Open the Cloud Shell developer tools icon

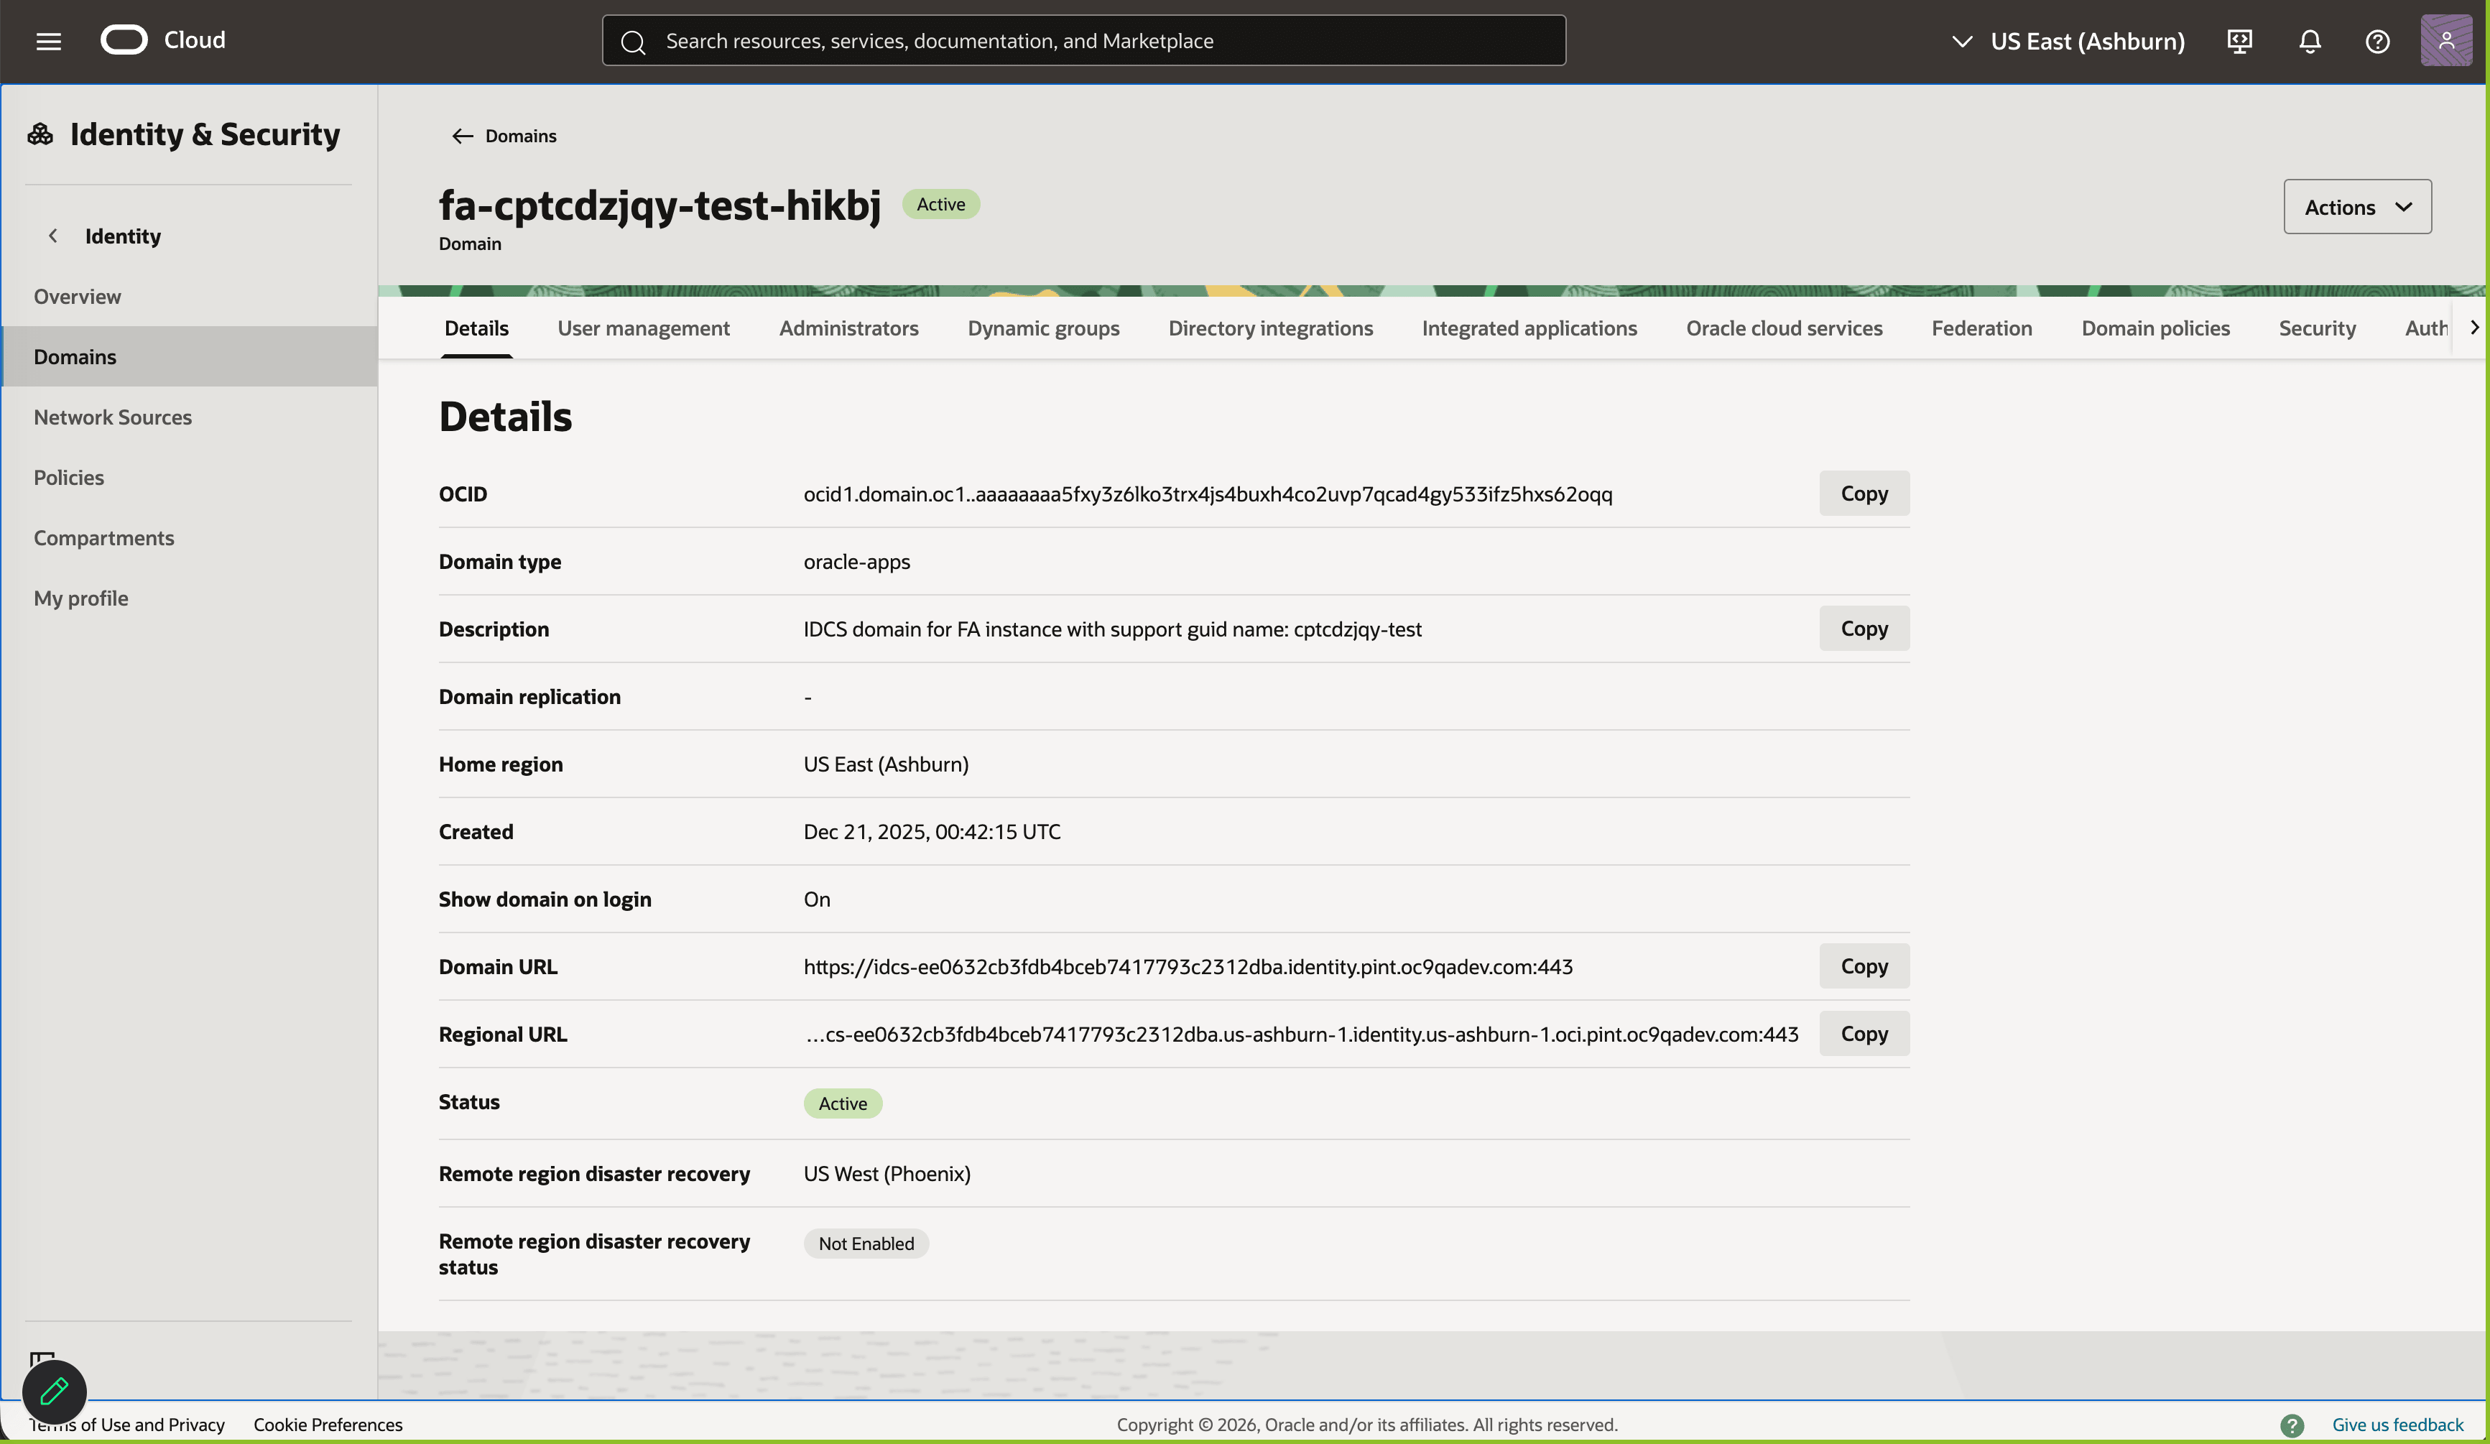(x=2239, y=42)
